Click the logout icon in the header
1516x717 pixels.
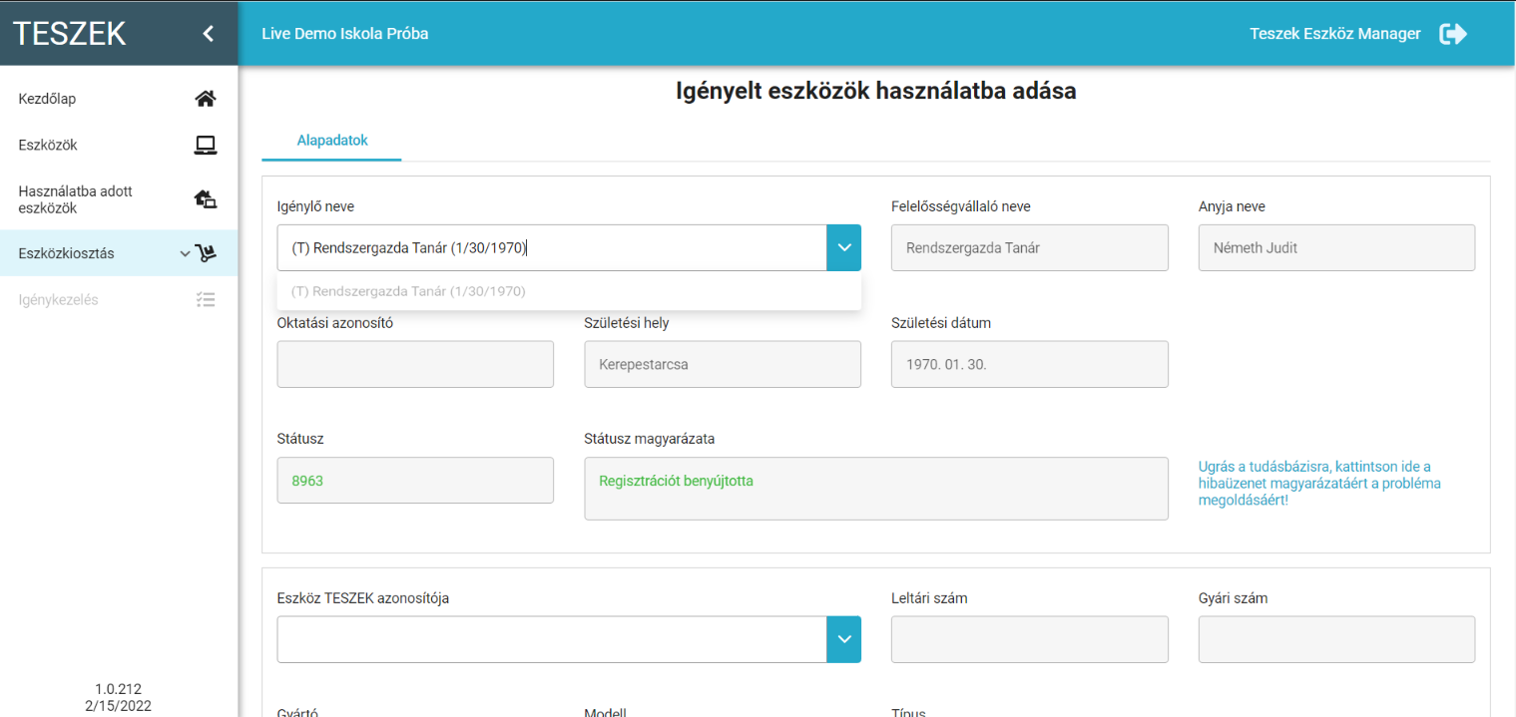click(x=1453, y=34)
